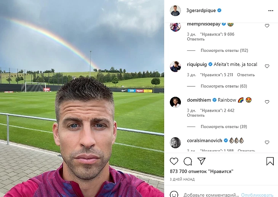The height and width of the screenshot is (197, 278).
Task: View the 873 700 likes list
Action: [x=201, y=171]
